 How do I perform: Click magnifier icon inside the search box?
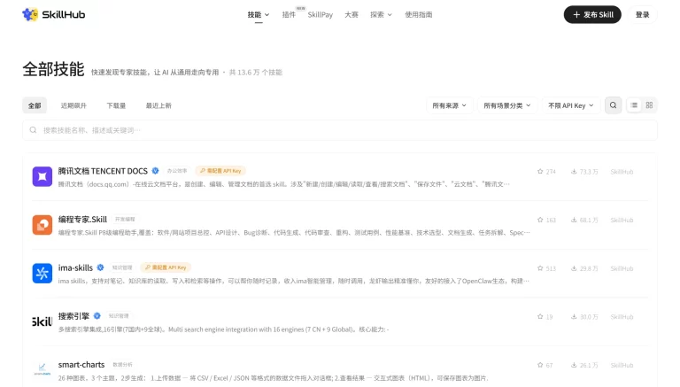(33, 130)
